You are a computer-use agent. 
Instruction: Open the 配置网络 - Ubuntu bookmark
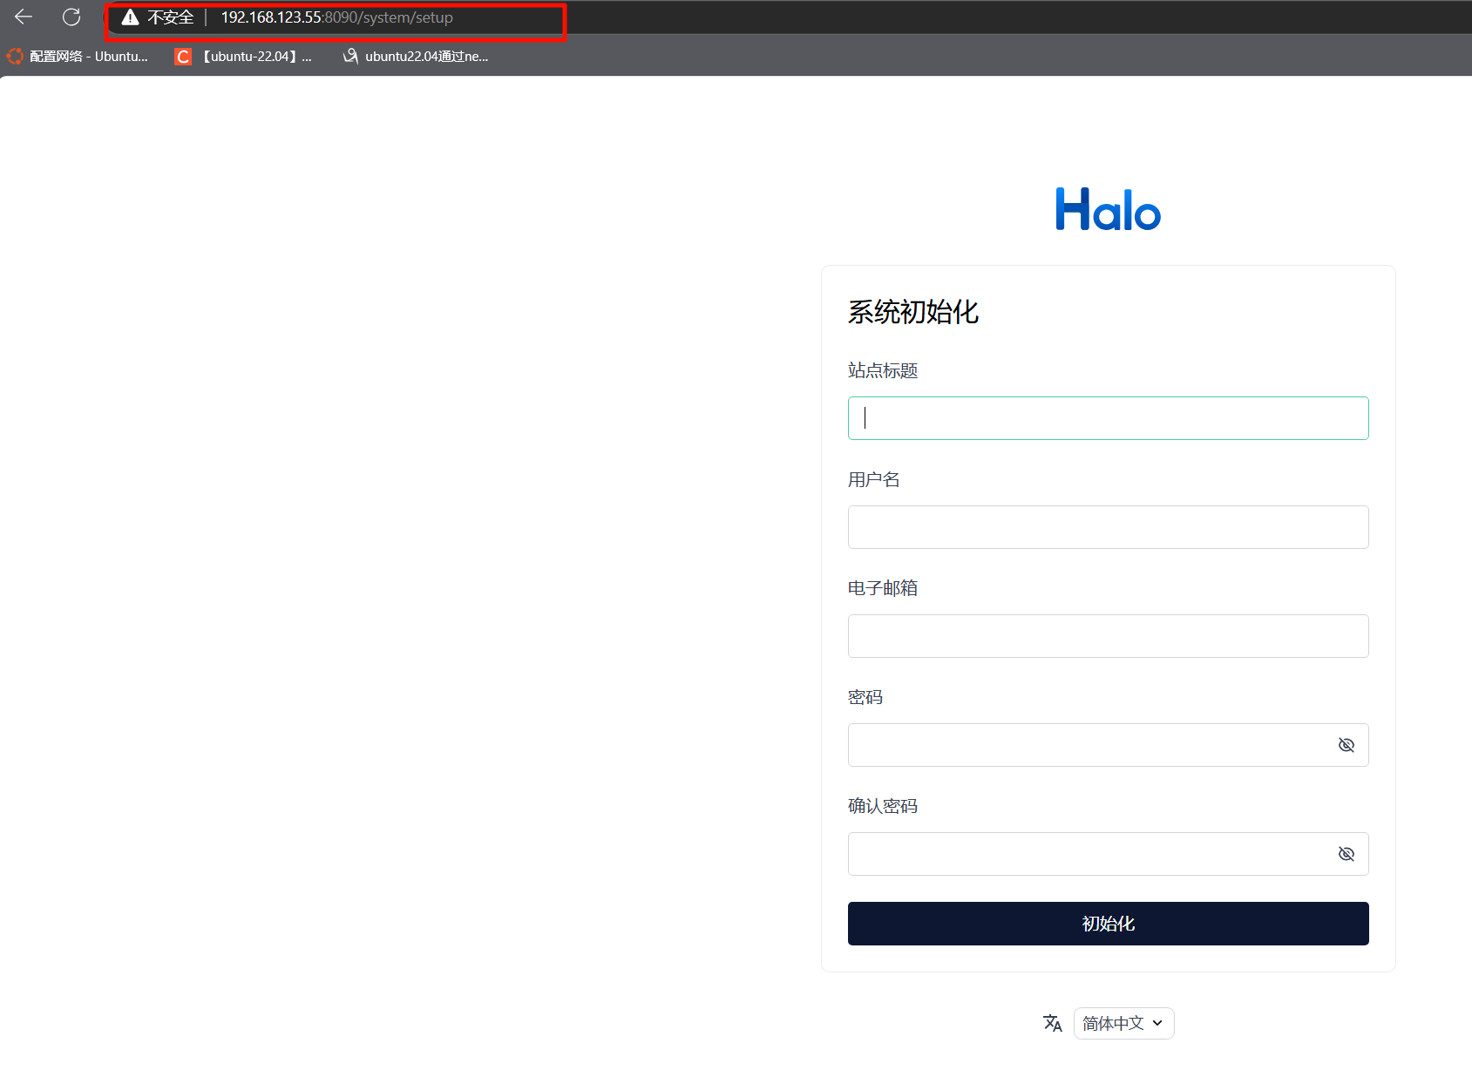pyautogui.click(x=88, y=57)
